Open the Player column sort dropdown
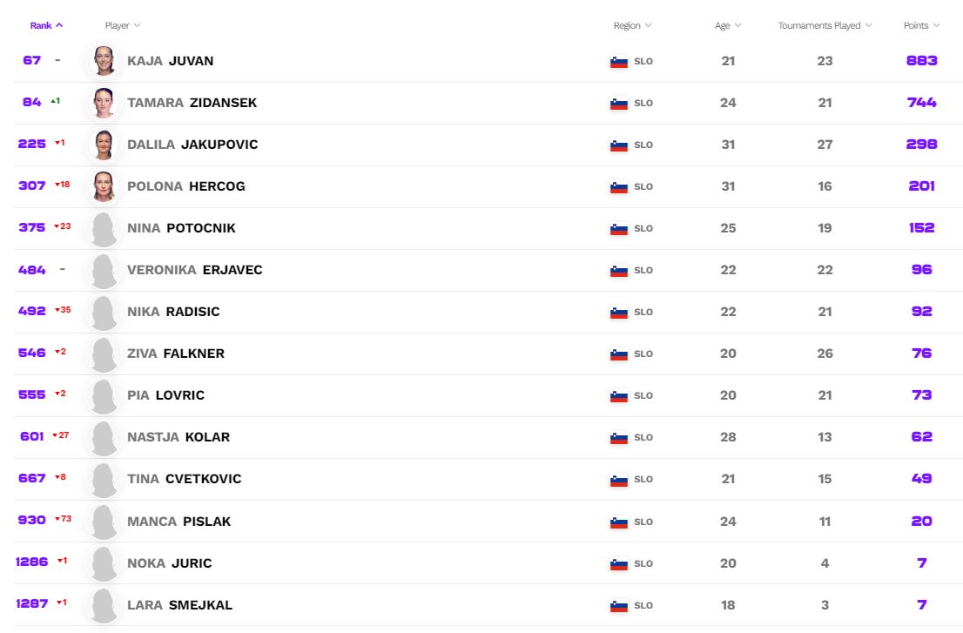963x633 pixels. click(x=123, y=26)
